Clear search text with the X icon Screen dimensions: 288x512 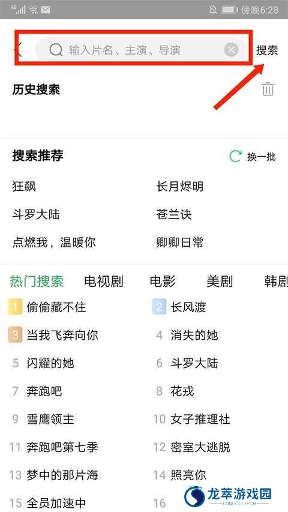pos(231,50)
